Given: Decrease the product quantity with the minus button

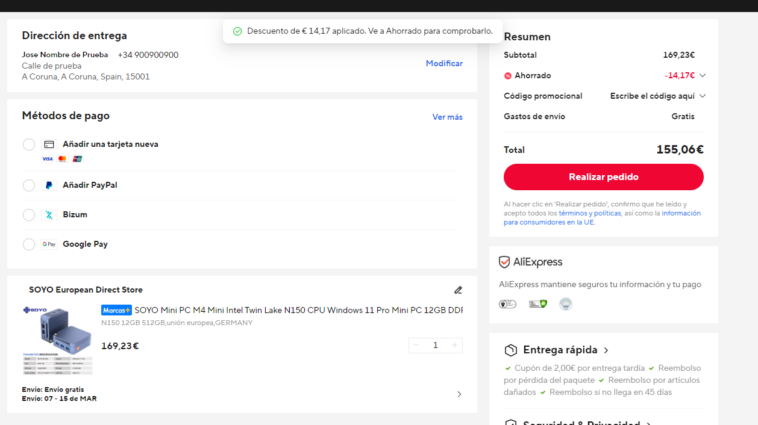Looking at the screenshot, I should (x=416, y=345).
